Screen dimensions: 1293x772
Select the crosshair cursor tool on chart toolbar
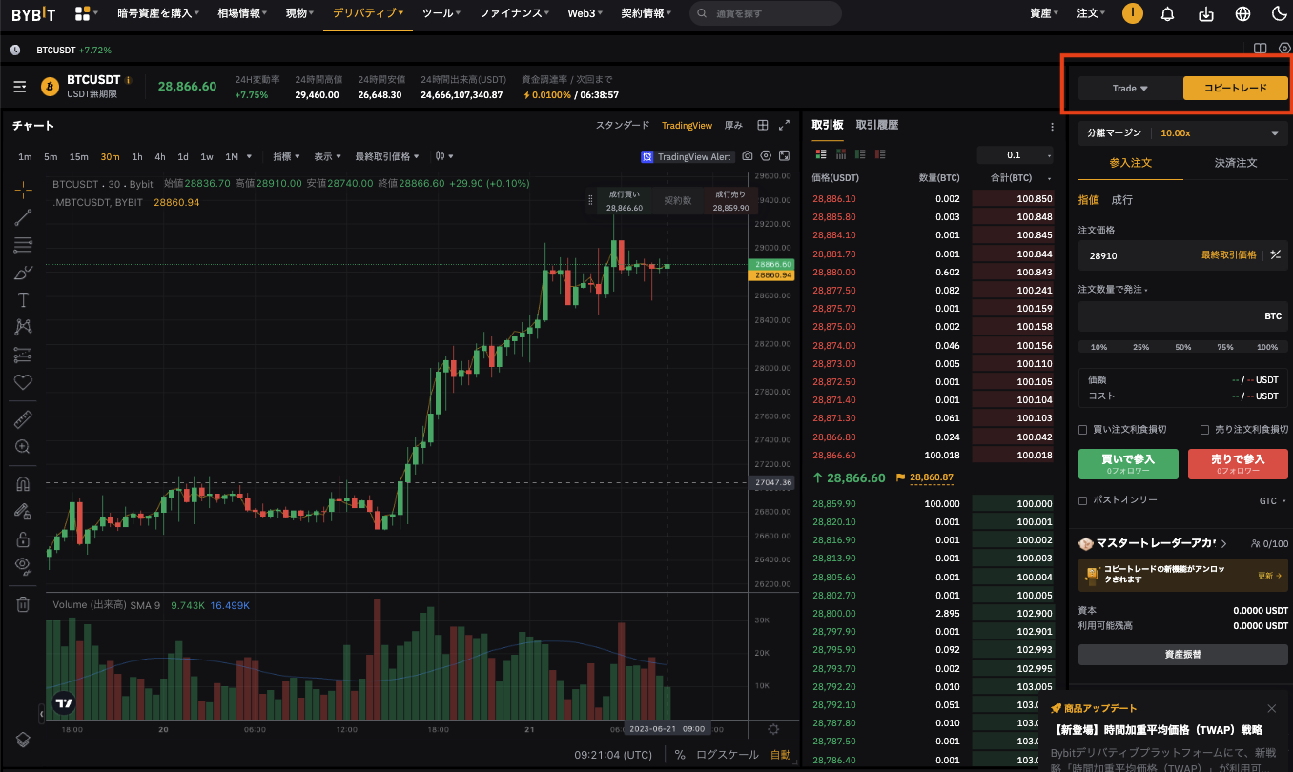pyautogui.click(x=24, y=190)
